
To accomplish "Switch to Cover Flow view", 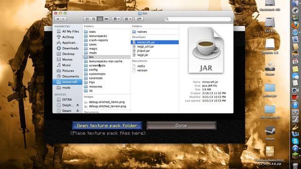I will click(106, 19).
